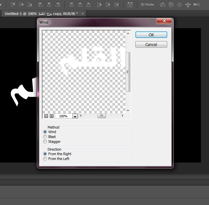This screenshot has width=209, height=205.
Task: Click the Align left edges icon
Action: click(41, 5)
